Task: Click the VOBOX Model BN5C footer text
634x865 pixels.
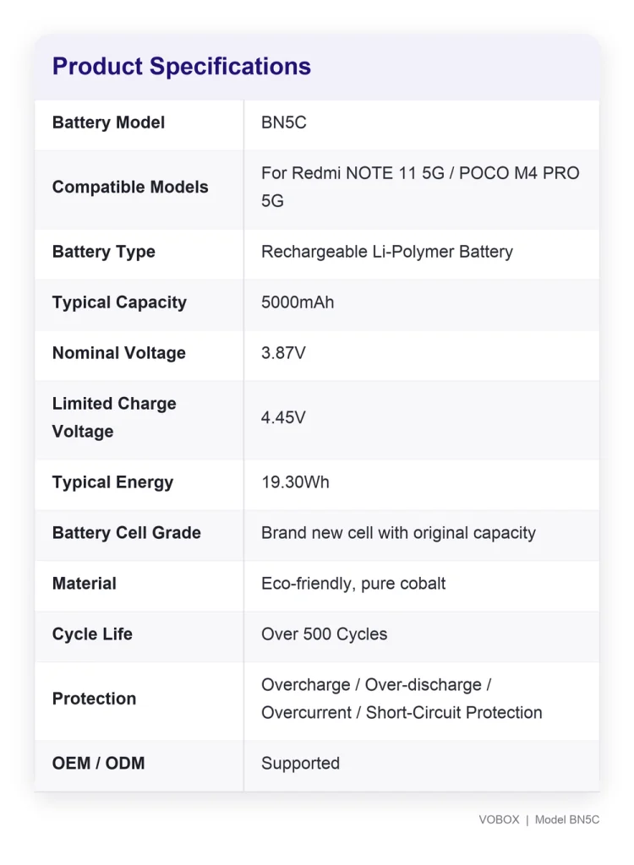Action: point(539,819)
